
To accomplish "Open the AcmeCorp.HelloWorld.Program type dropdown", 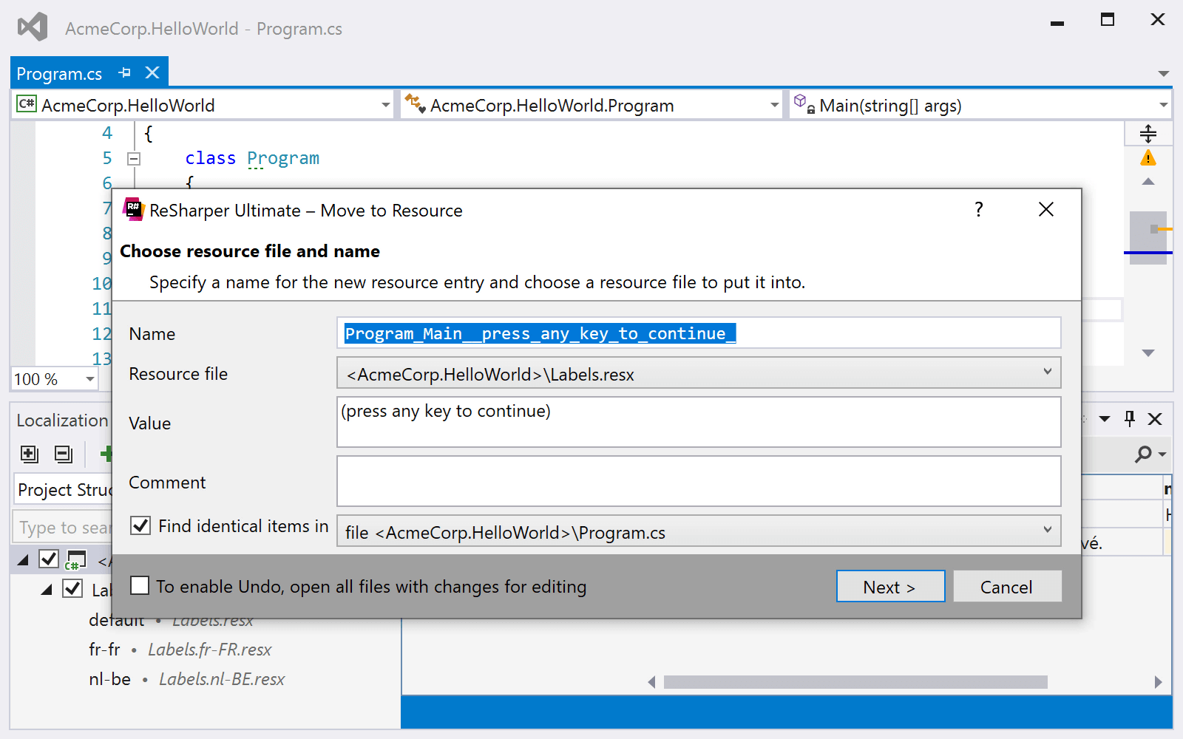I will point(774,105).
